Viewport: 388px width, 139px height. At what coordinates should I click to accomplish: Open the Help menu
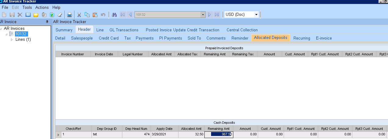coord(56,7)
